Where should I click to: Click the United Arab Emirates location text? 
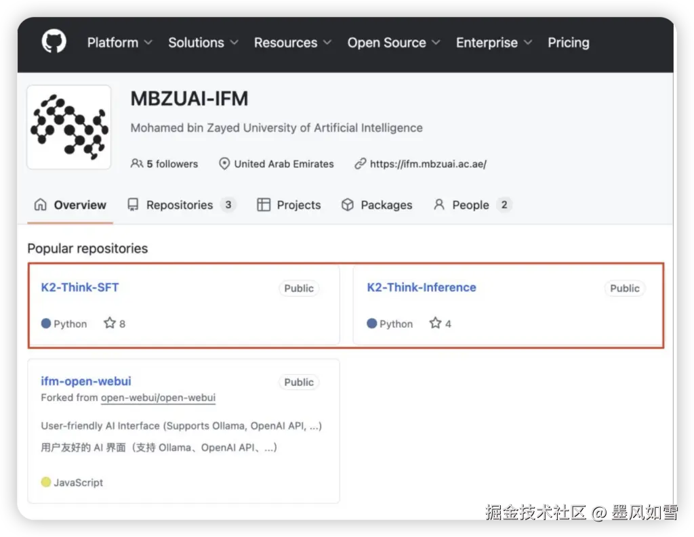[284, 164]
